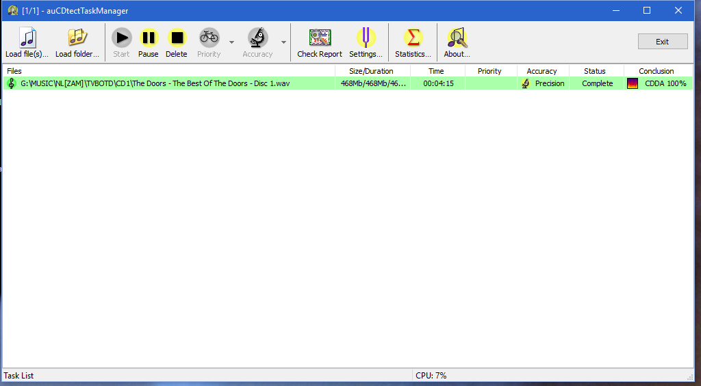Click the Accuracy microscope icon
The height and width of the screenshot is (386, 701).
click(x=257, y=38)
